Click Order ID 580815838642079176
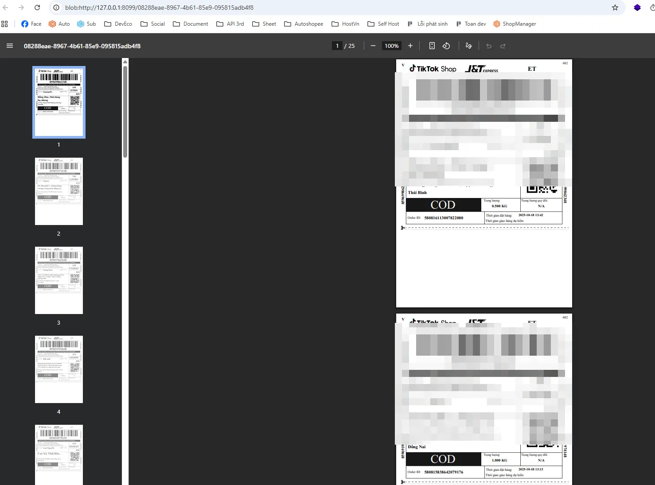Image resolution: width=655 pixels, height=485 pixels. [x=444, y=472]
